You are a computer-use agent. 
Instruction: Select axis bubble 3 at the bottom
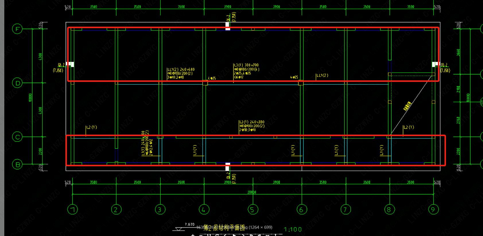(x=160, y=209)
